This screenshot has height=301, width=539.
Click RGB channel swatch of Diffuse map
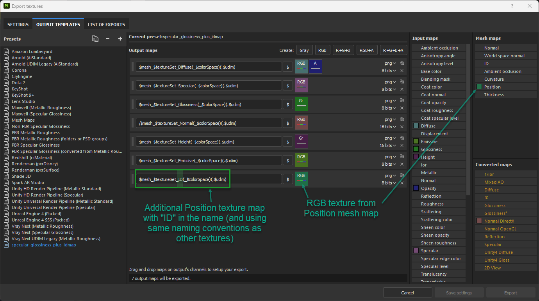pyautogui.click(x=301, y=67)
